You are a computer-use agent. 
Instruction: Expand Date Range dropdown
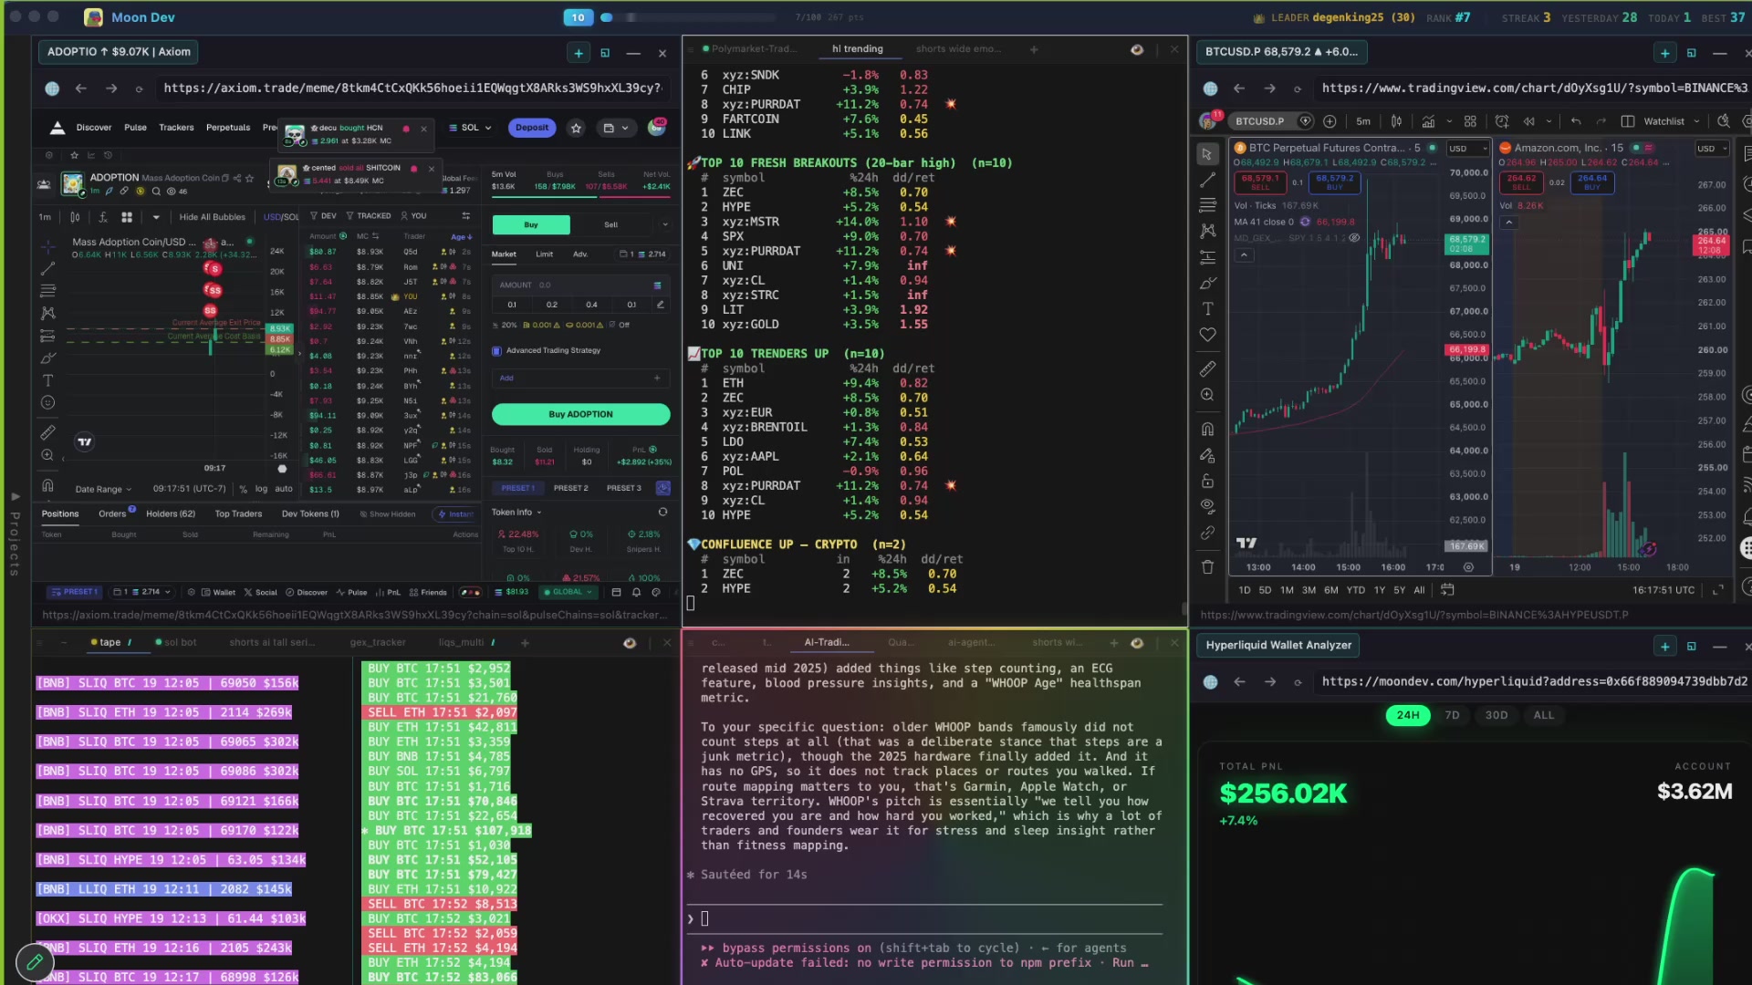(x=103, y=490)
